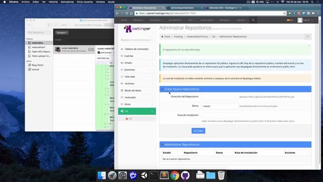This screenshot has width=323, height=182.
Task: Open the Trash in the Dock
Action: coord(221,175)
